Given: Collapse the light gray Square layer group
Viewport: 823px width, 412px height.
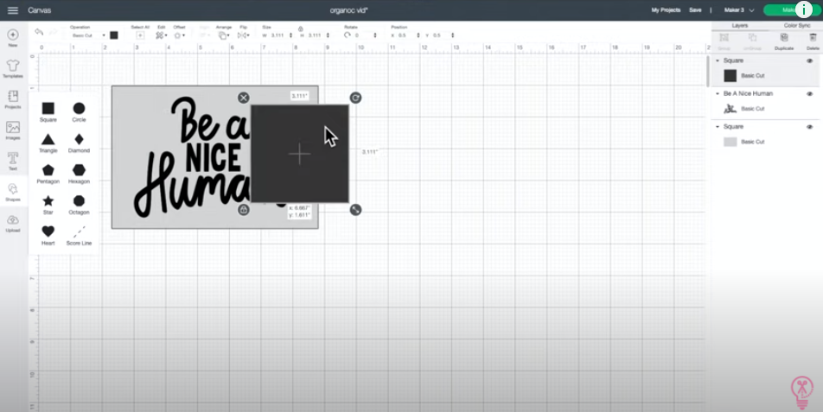Looking at the screenshot, I should point(718,127).
